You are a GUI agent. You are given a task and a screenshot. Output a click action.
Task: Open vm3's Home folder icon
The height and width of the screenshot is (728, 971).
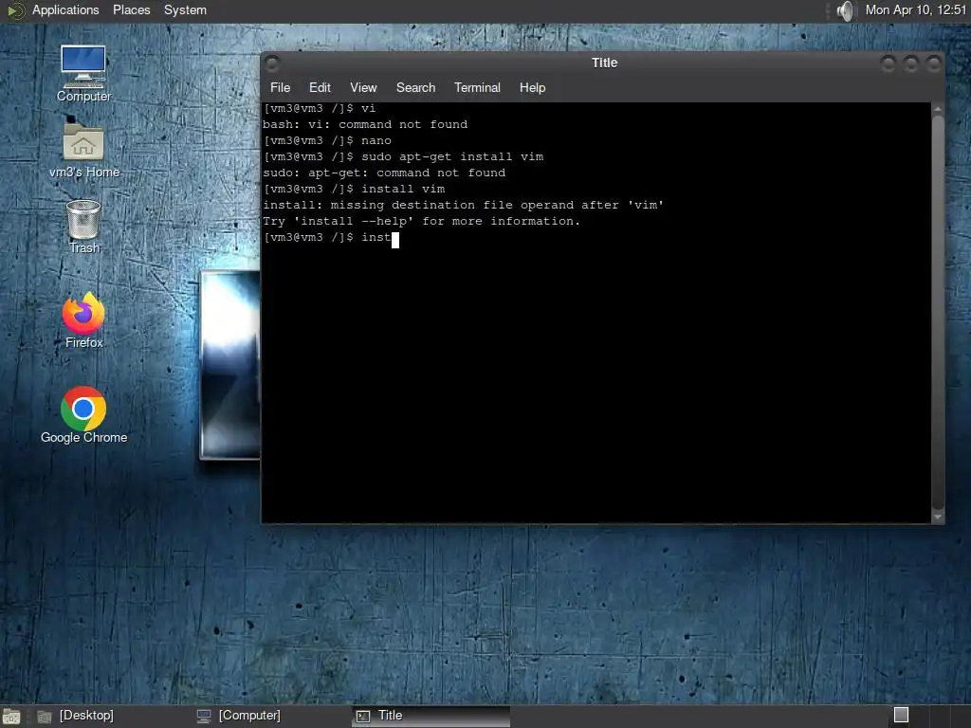click(83, 149)
